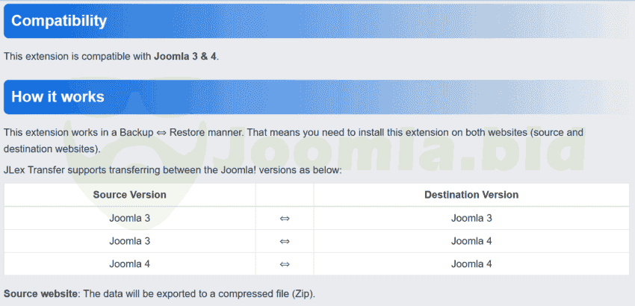Screen dimensions: 635x306
Task: Click the ⇔ arrow in the first table row
Action: (x=285, y=218)
